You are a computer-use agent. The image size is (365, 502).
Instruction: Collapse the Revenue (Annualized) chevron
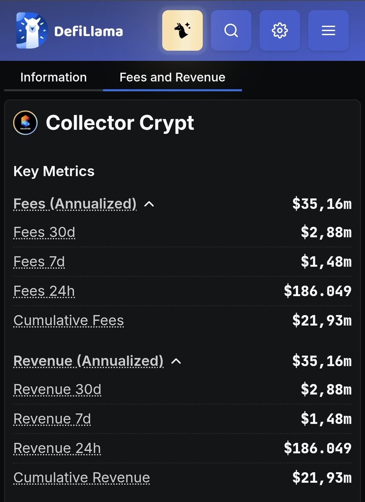click(176, 361)
